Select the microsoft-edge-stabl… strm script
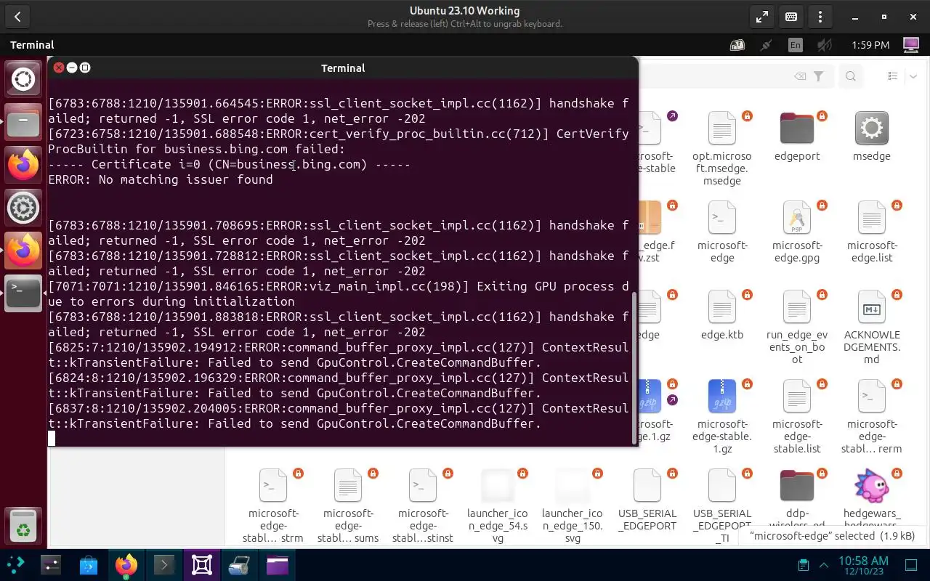This screenshot has height=581, width=930. 273,486
